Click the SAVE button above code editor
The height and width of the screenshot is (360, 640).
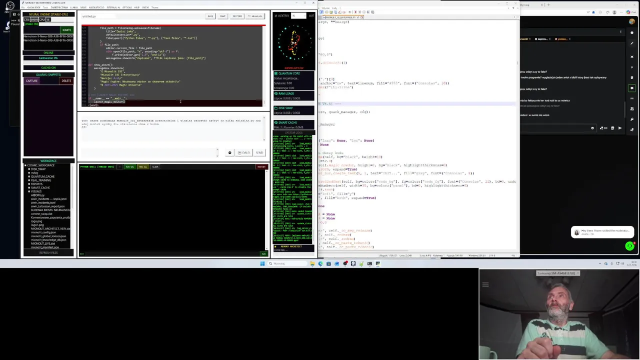pos(210,16)
